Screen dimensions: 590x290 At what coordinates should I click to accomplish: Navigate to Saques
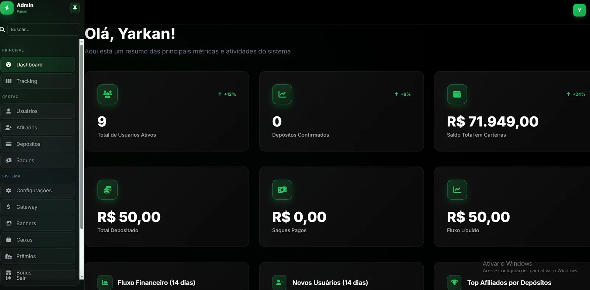(38, 160)
